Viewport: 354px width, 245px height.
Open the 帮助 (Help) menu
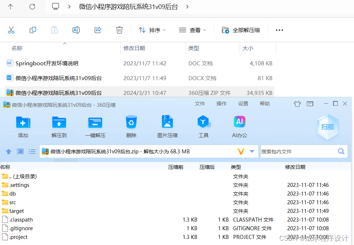click(265, 104)
